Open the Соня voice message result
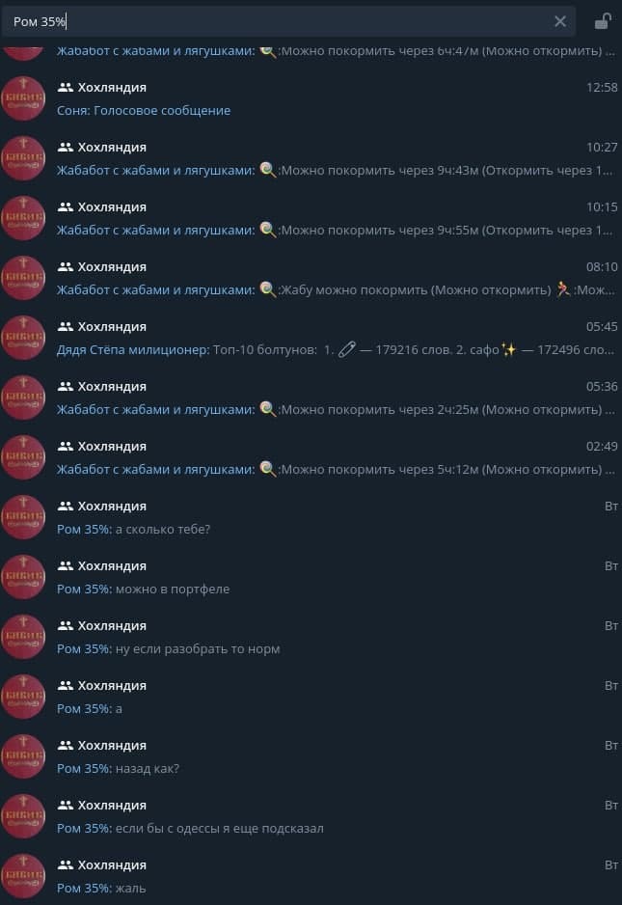 [311, 98]
